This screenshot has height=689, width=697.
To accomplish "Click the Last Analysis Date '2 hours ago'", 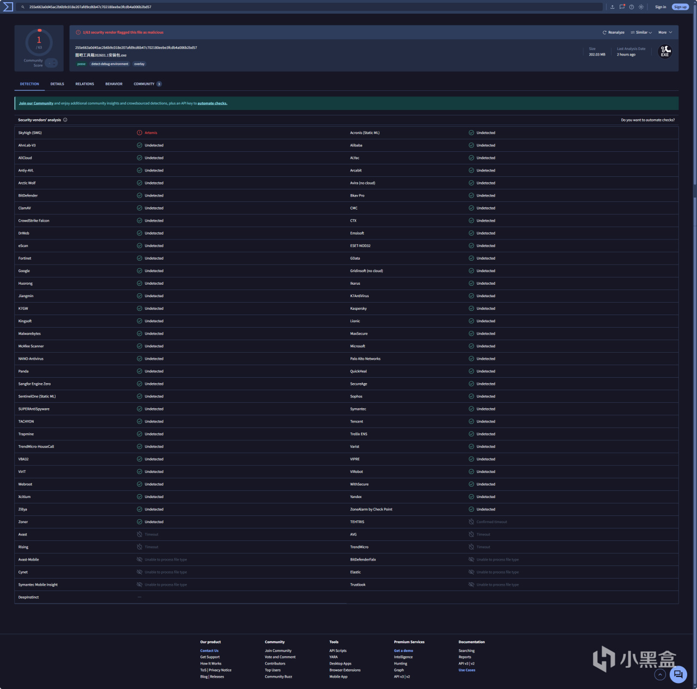I will pos(626,54).
